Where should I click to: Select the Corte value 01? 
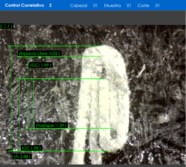click(157, 6)
